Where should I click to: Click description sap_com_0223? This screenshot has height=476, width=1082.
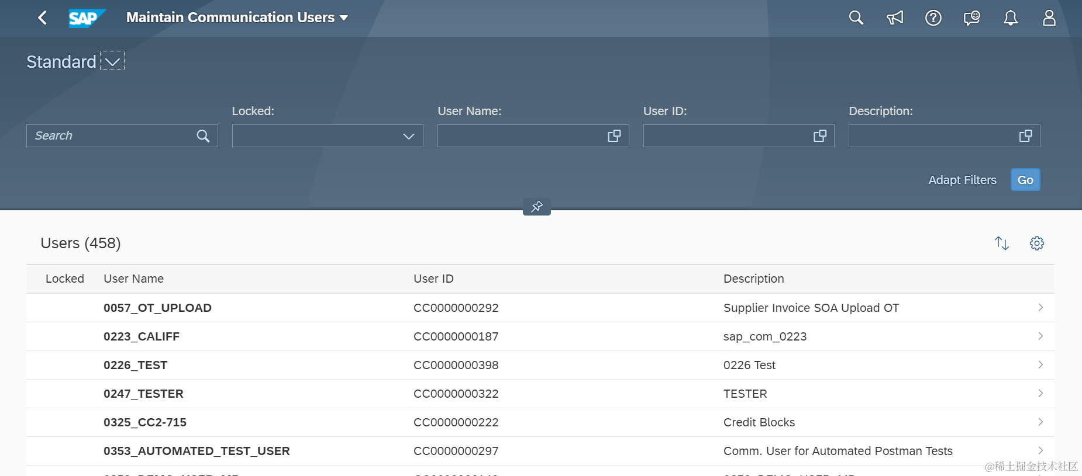click(765, 336)
